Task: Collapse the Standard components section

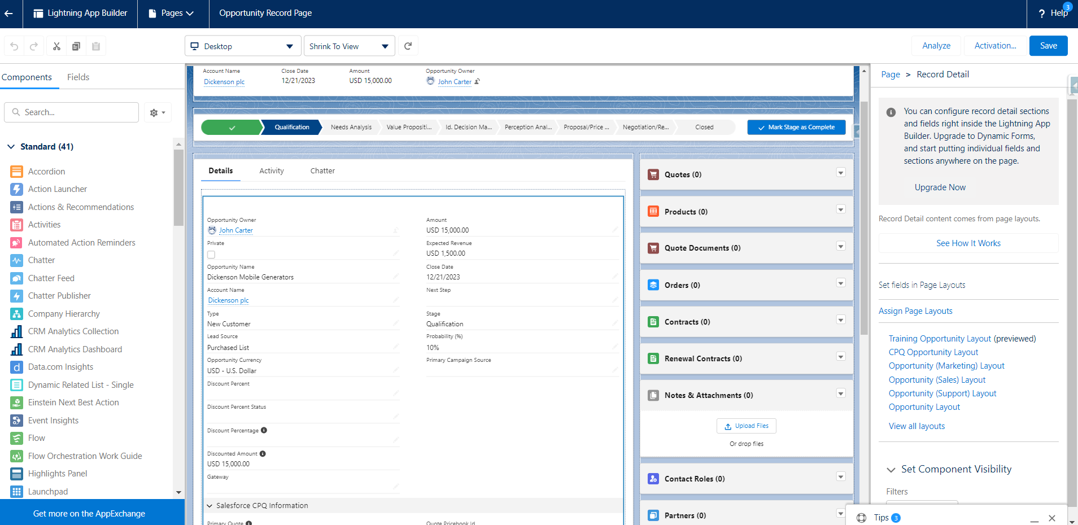Action: (x=11, y=147)
